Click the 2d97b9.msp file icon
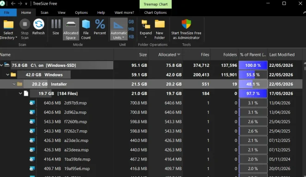306x177 pixels. 32,103
